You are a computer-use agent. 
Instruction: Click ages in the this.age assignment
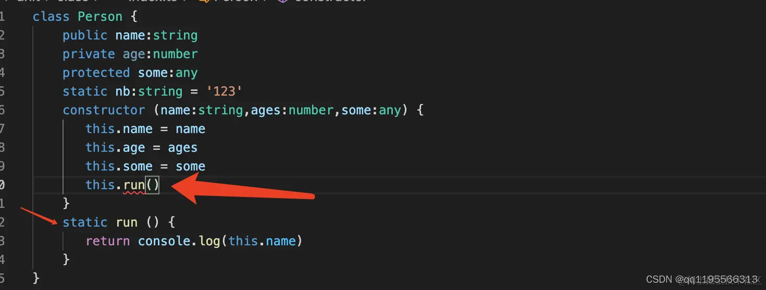coord(182,148)
